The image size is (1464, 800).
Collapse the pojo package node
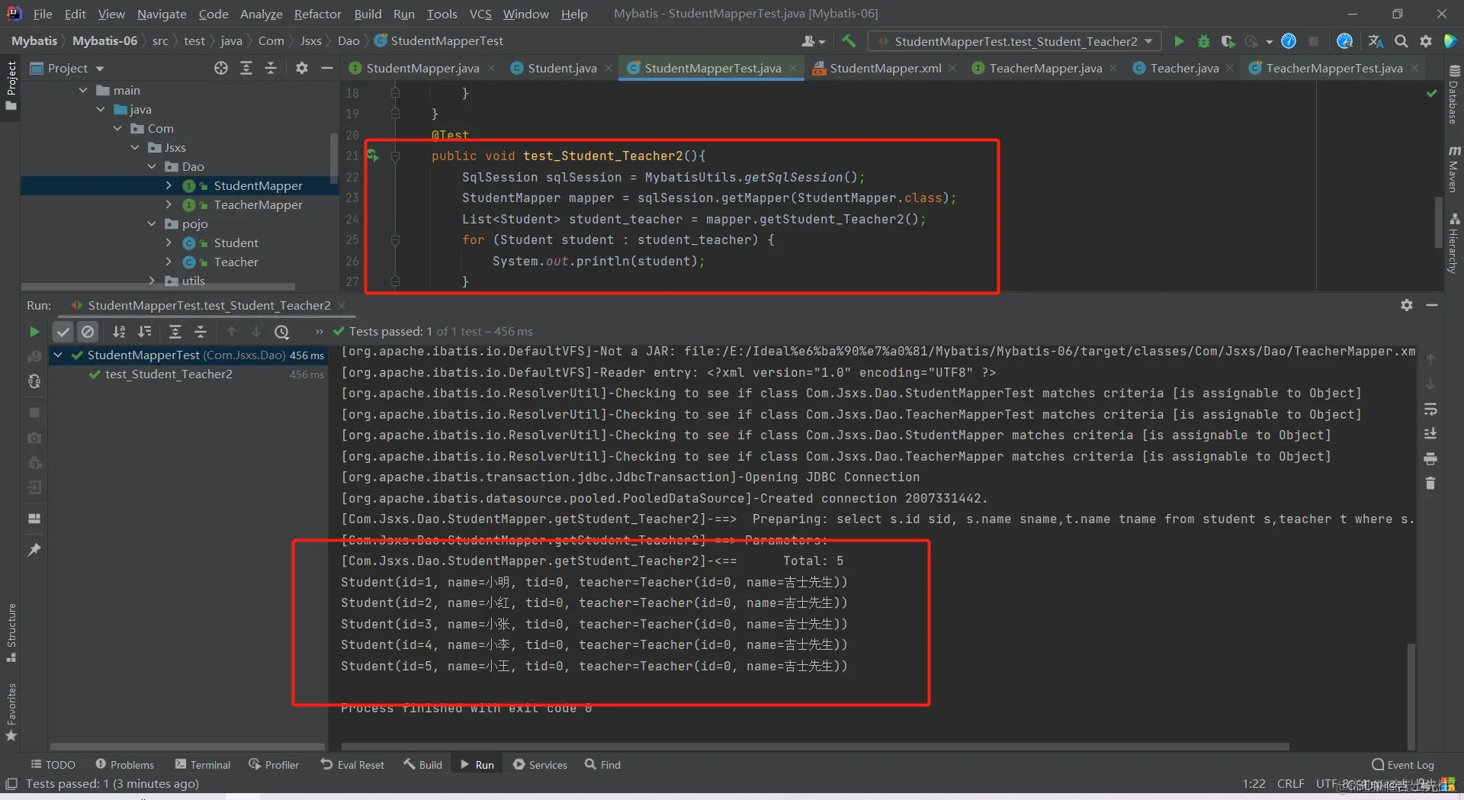152,223
